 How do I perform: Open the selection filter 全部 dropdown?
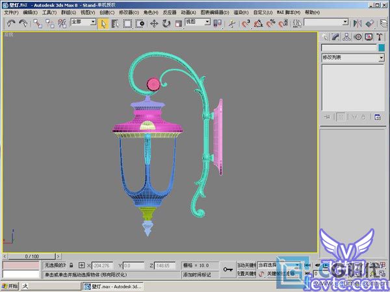pos(93,22)
